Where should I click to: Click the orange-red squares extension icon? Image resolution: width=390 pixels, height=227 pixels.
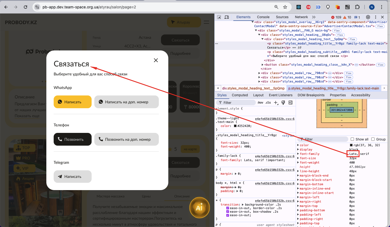[337, 7]
